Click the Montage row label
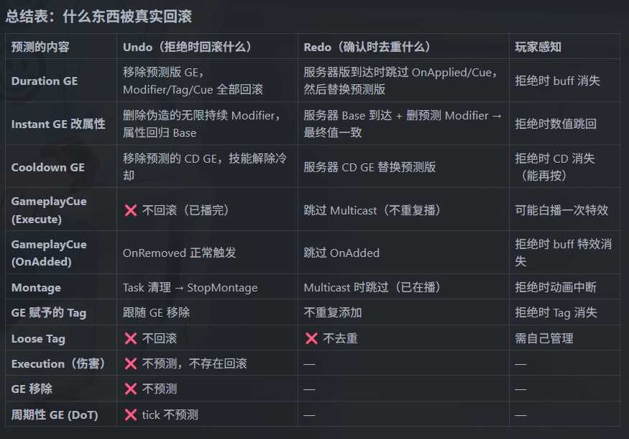Image resolution: width=629 pixels, height=439 pixels. tap(36, 287)
